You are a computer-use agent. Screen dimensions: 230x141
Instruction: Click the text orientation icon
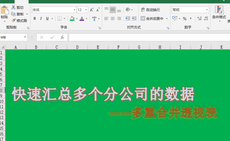tap(128, 9)
